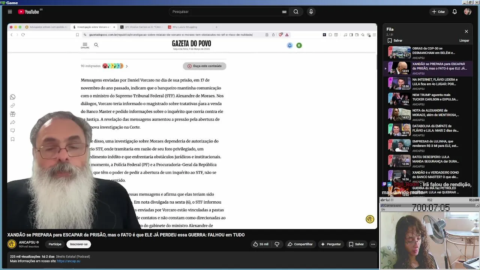The image size is (480, 270).
Task: Open the green R user profile
Action: tap(299, 45)
